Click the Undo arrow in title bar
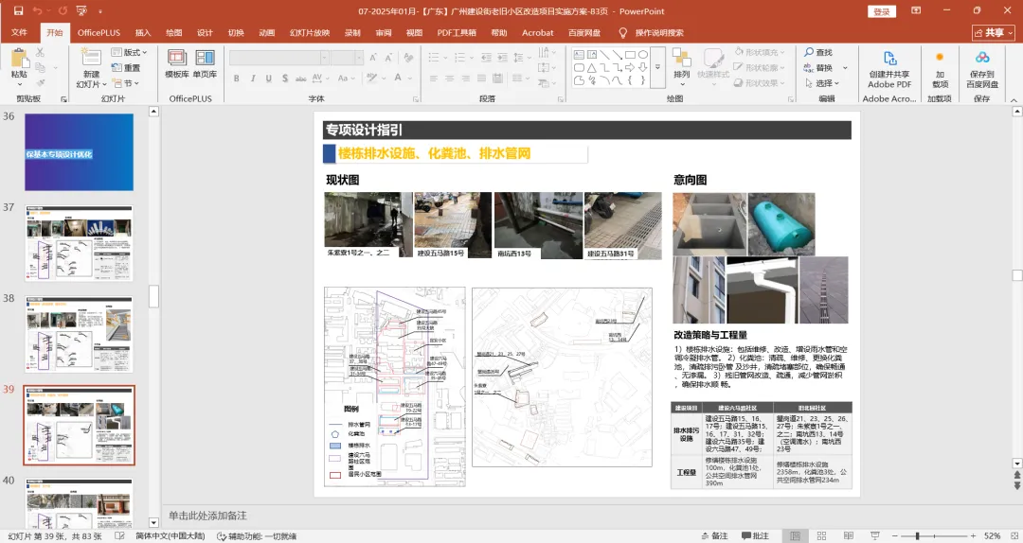This screenshot has height=543, width=1023. [37, 10]
